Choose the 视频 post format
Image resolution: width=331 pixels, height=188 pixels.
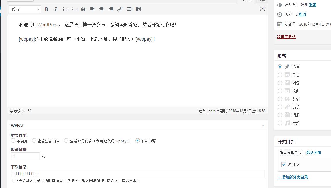[x=280, y=91]
